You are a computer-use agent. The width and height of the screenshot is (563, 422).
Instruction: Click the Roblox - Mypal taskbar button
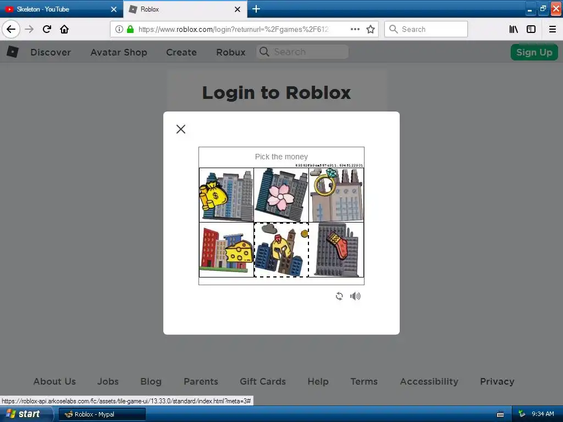click(102, 414)
